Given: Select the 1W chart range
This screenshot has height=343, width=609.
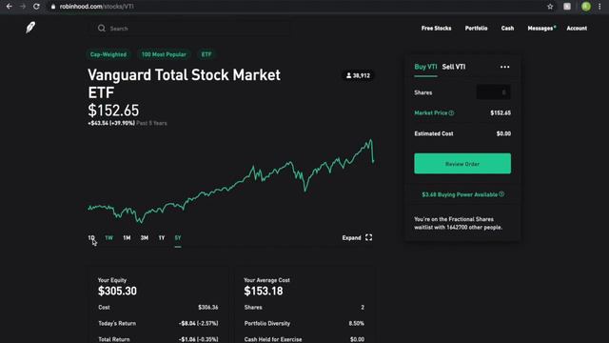Looking at the screenshot, I should click(109, 237).
